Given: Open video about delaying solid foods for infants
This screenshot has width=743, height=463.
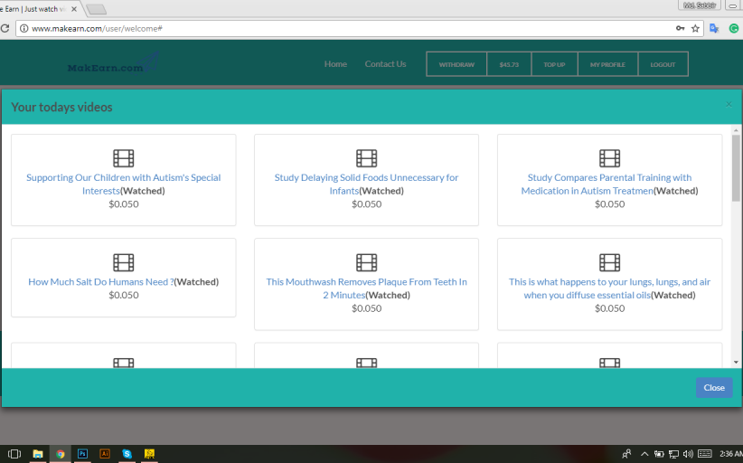Looking at the screenshot, I should (366, 178).
